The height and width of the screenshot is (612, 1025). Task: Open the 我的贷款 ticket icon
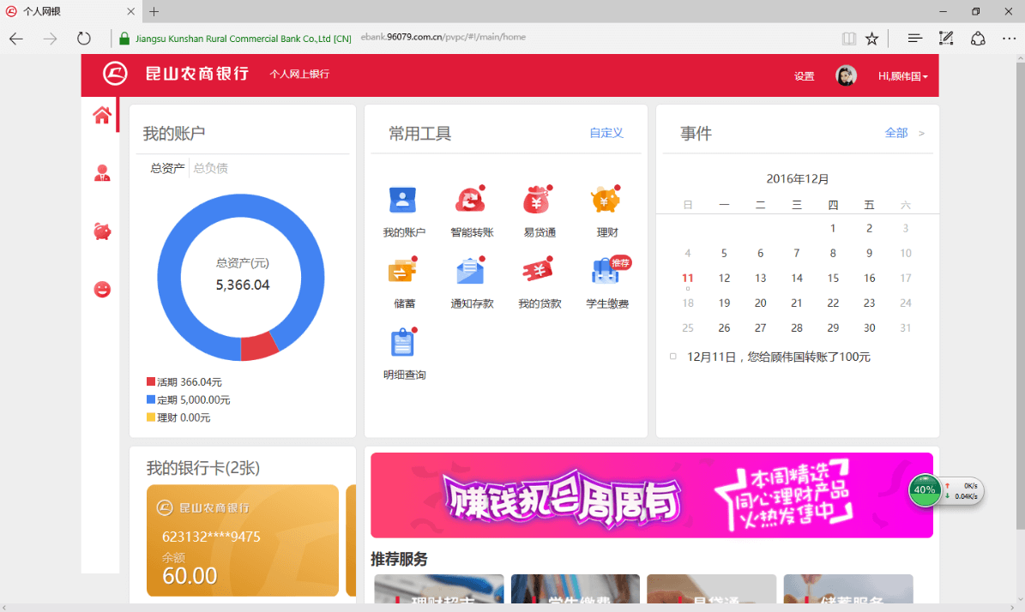(539, 272)
